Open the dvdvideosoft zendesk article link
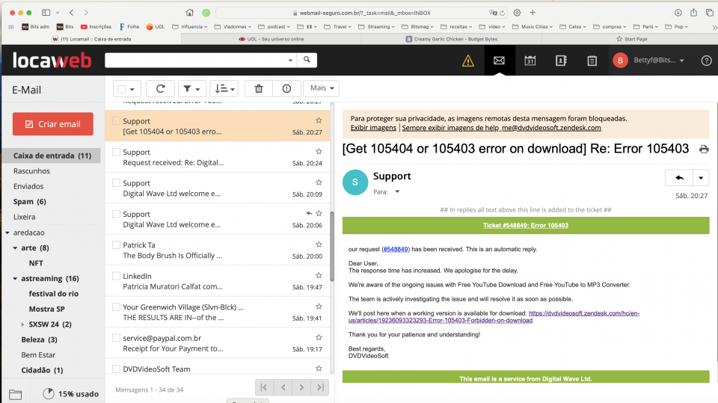The width and height of the screenshot is (718, 403). tap(494, 317)
